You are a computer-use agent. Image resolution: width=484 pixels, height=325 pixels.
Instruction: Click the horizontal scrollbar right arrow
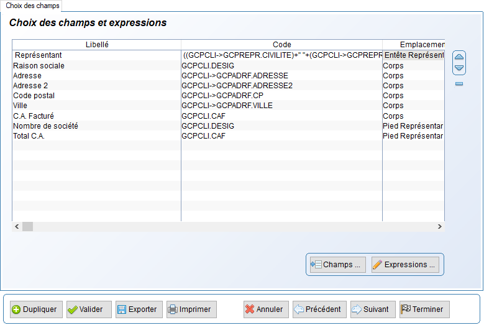point(439,227)
